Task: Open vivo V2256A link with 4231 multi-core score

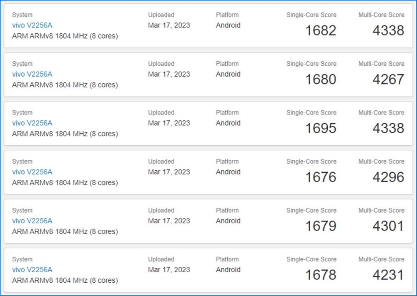Action: coord(32,269)
